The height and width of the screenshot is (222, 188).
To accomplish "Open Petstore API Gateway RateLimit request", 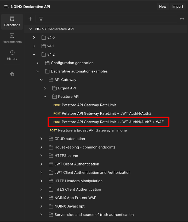I will pos(89,105).
